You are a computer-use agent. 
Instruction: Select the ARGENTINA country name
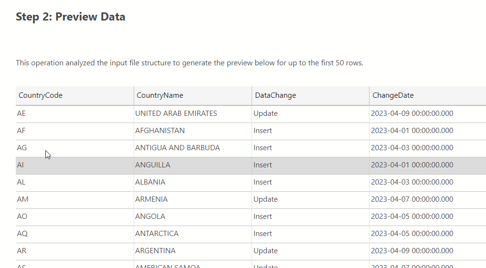coord(156,251)
